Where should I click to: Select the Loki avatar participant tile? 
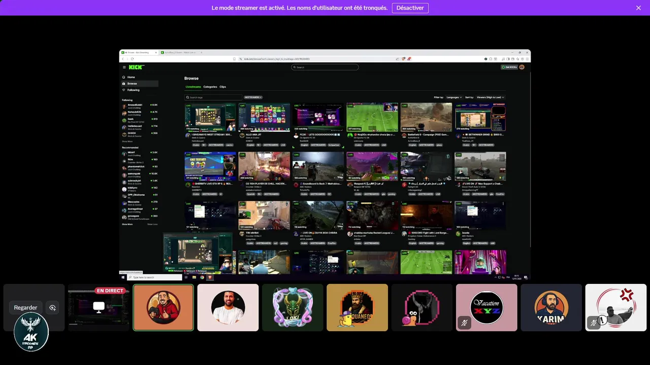[292, 307]
